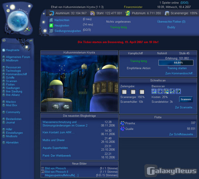The height and width of the screenshot is (179, 199).
Task: Click the Aquata globe logo
Action: tap(18, 21)
